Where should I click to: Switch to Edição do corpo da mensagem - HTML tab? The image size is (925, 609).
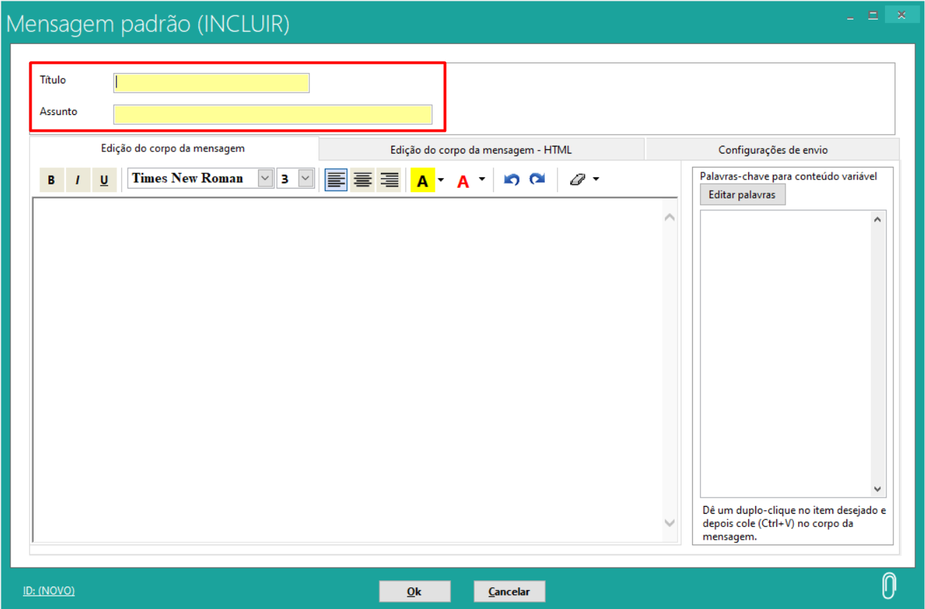(481, 150)
